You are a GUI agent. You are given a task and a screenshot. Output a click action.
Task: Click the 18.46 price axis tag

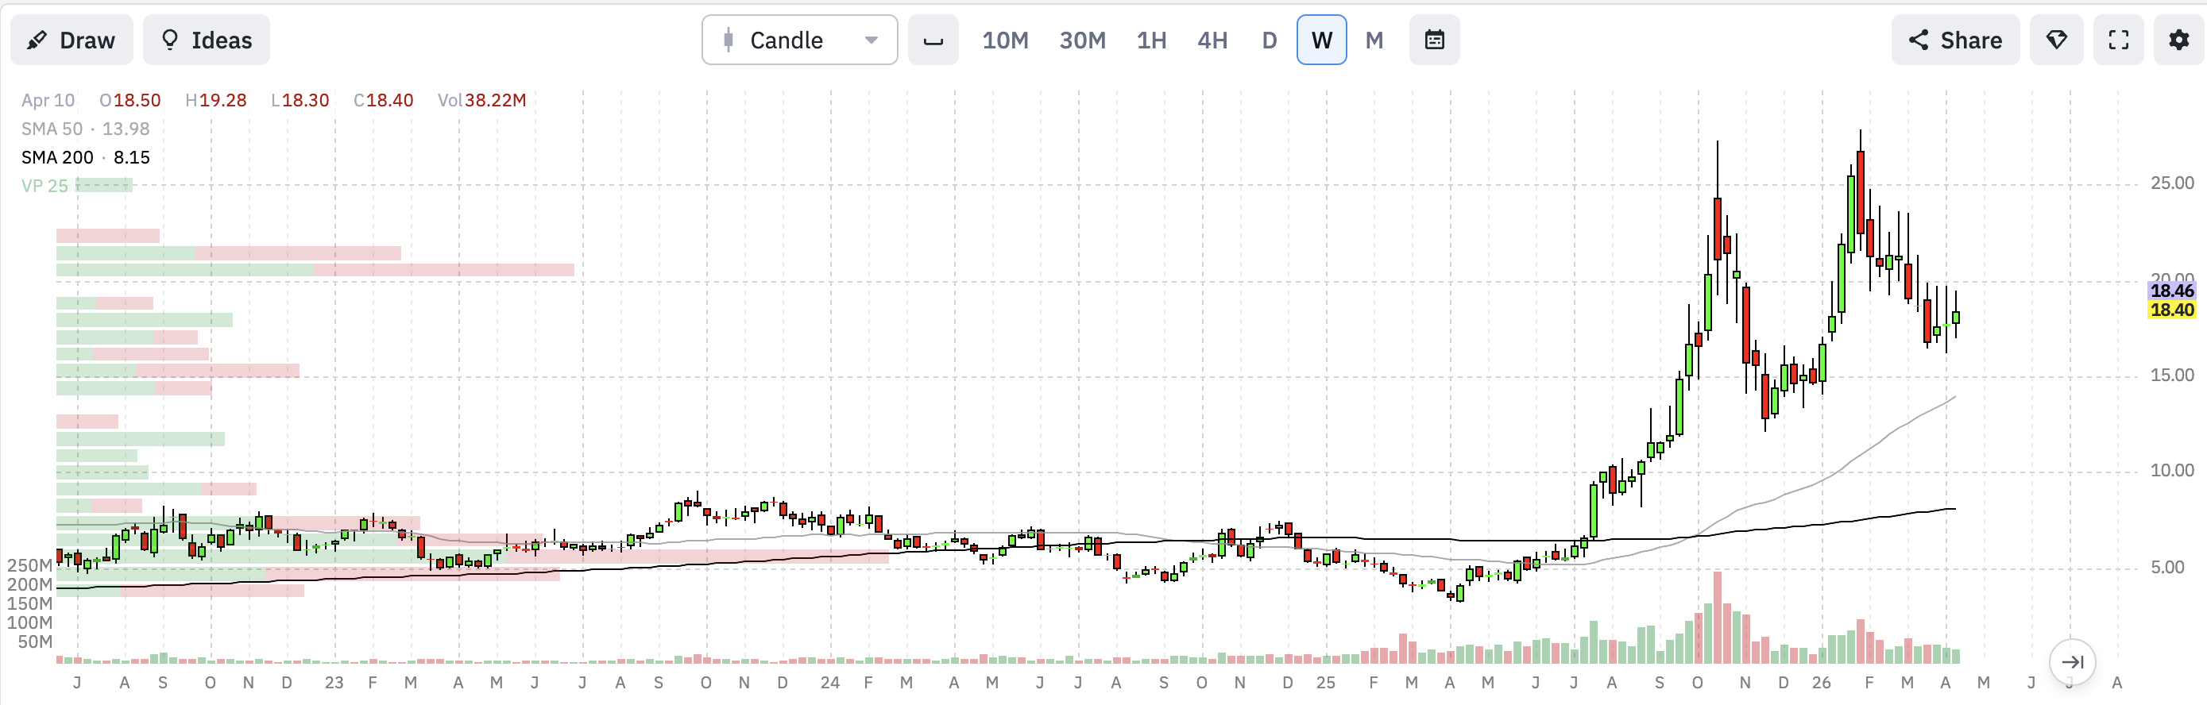pyautogui.click(x=2172, y=291)
